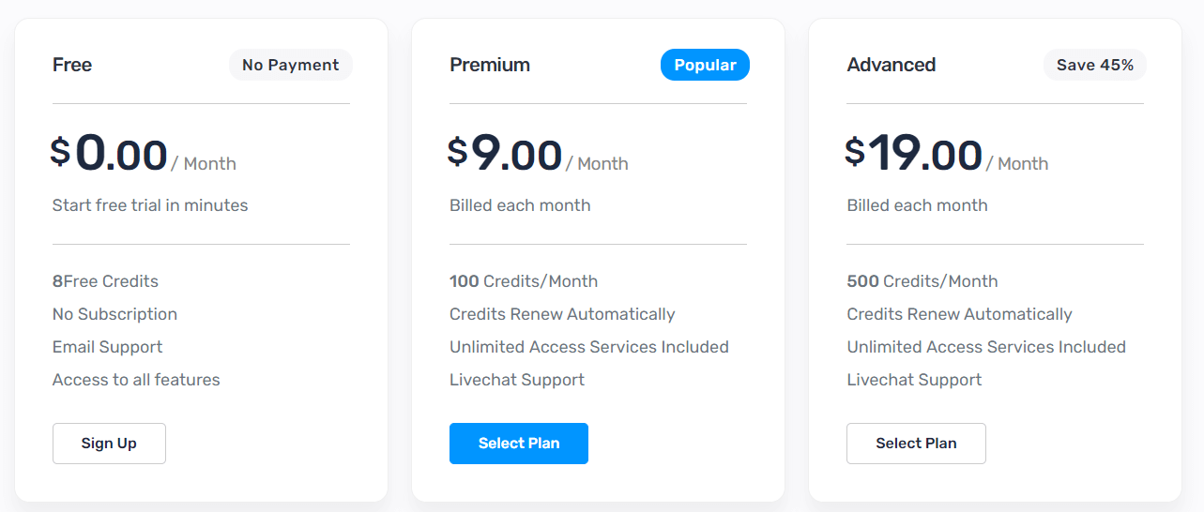This screenshot has width=1204, height=512.
Task: Click the Advanced plan heading
Action: 892,65
